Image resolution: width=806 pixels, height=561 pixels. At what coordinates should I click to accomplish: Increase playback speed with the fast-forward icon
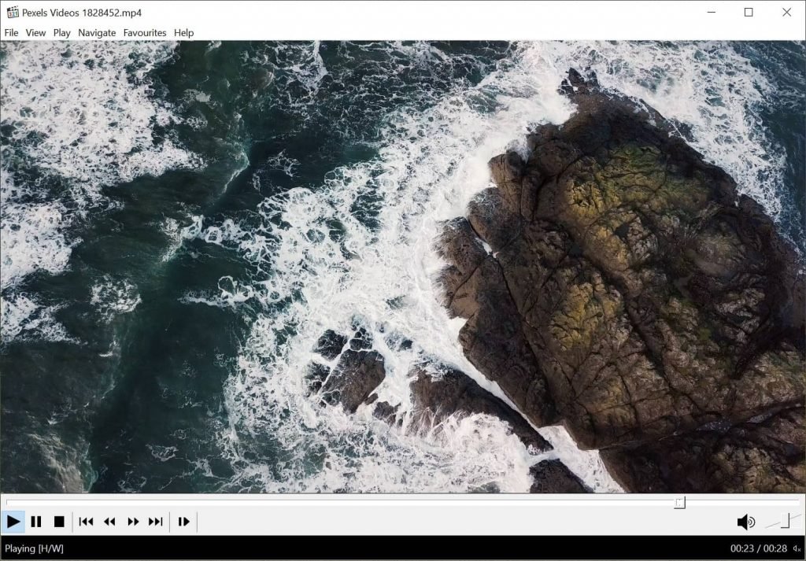(x=132, y=521)
